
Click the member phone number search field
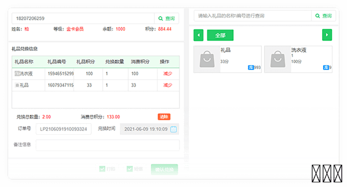pyautogui.click(x=83, y=18)
